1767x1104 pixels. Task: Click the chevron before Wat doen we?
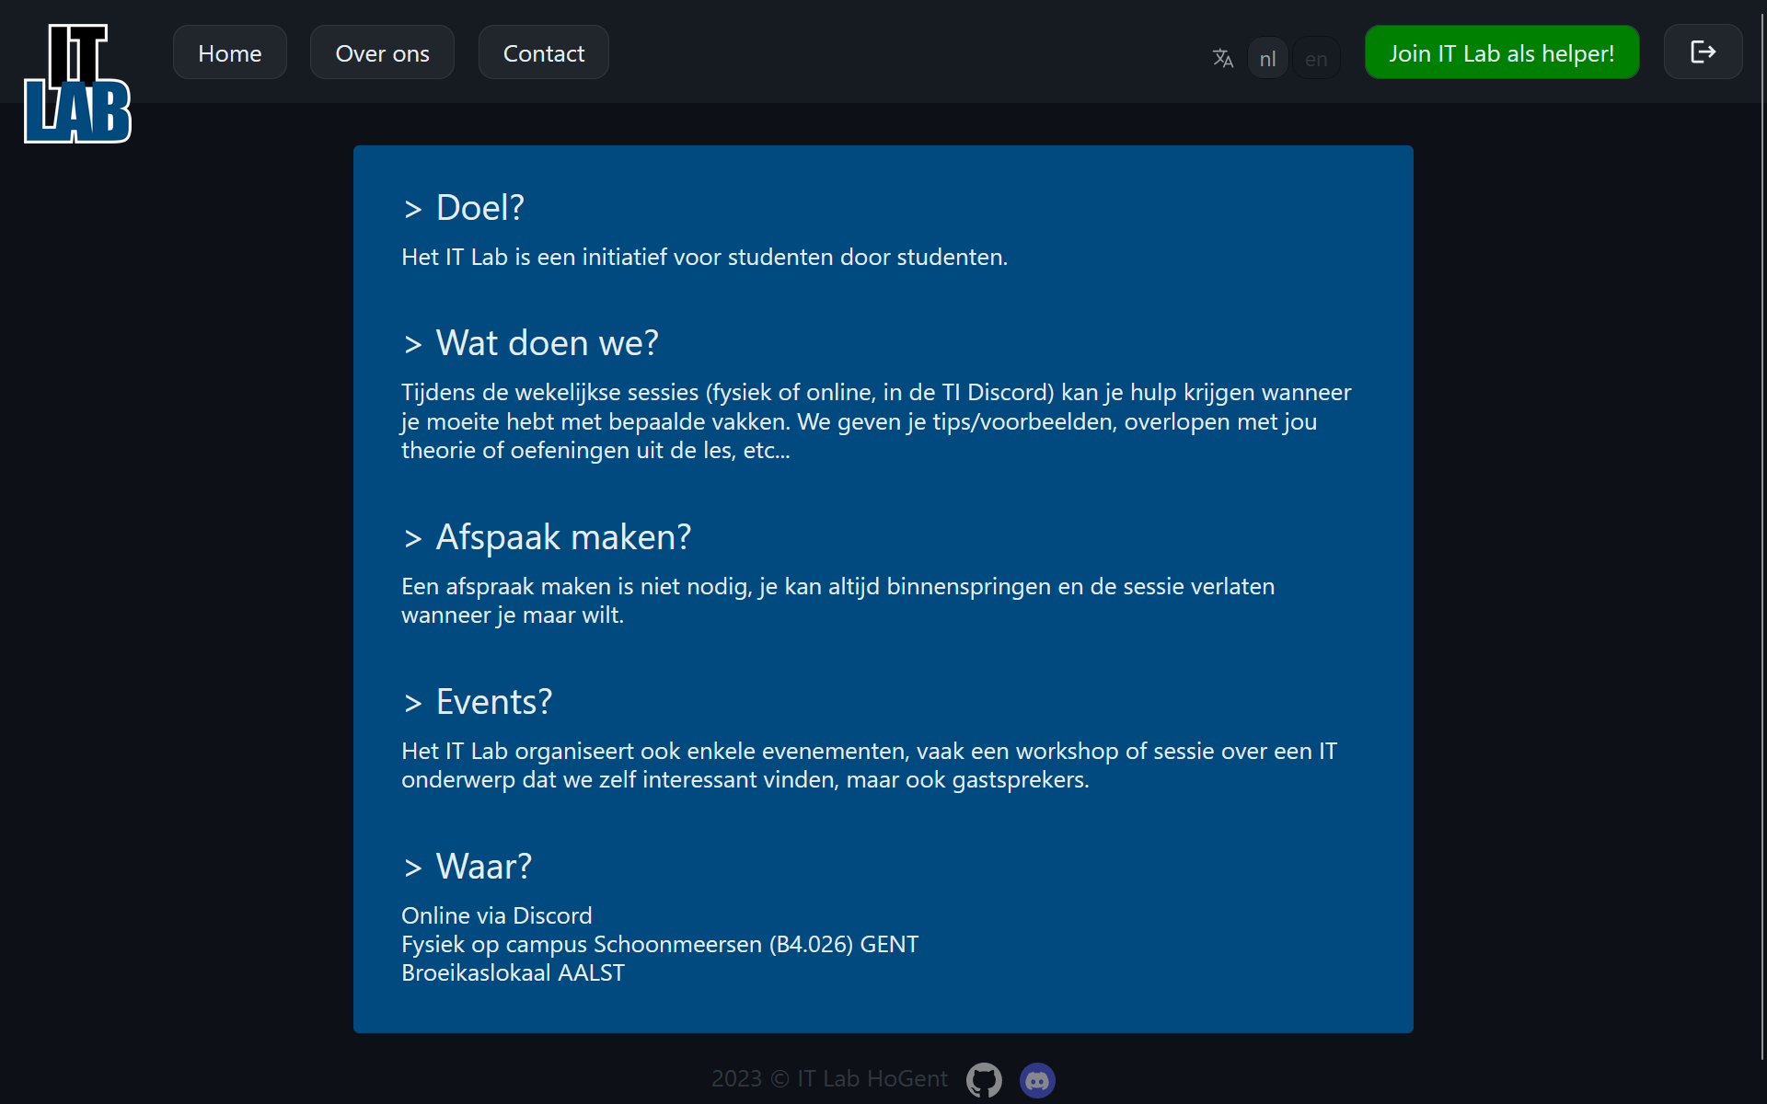point(412,345)
